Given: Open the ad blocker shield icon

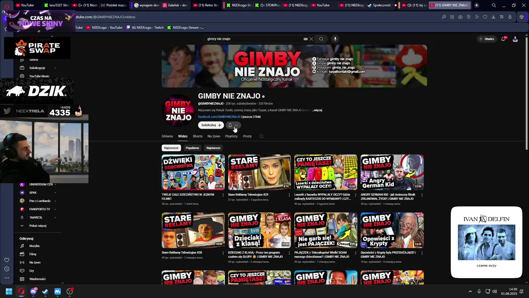Looking at the screenshot, I should pyautogui.click(x=469, y=17).
